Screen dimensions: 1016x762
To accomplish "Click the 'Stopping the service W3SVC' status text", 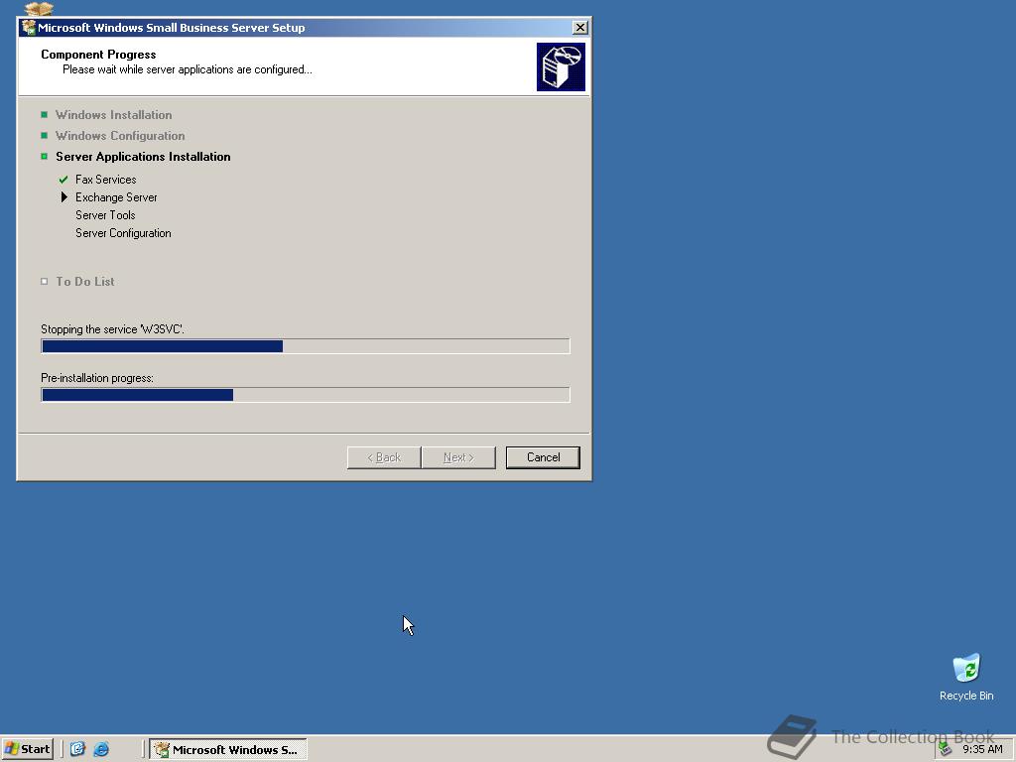I will tap(113, 329).
